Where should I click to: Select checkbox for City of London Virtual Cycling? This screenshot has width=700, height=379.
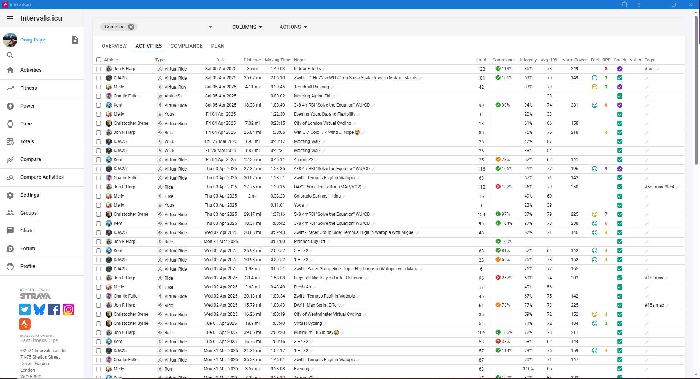(99, 123)
